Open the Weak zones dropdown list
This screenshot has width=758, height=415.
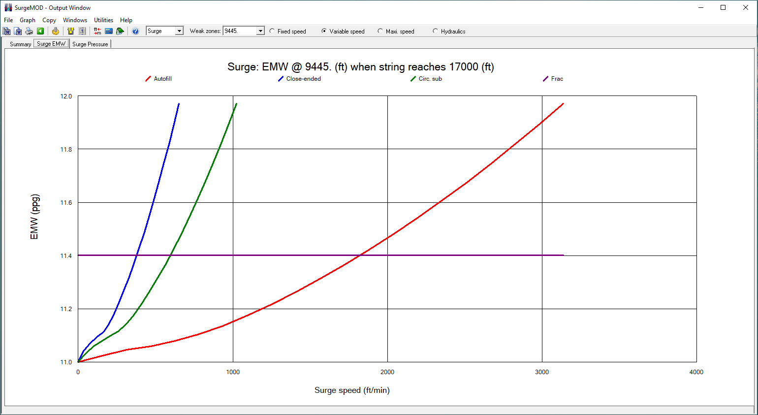click(260, 31)
